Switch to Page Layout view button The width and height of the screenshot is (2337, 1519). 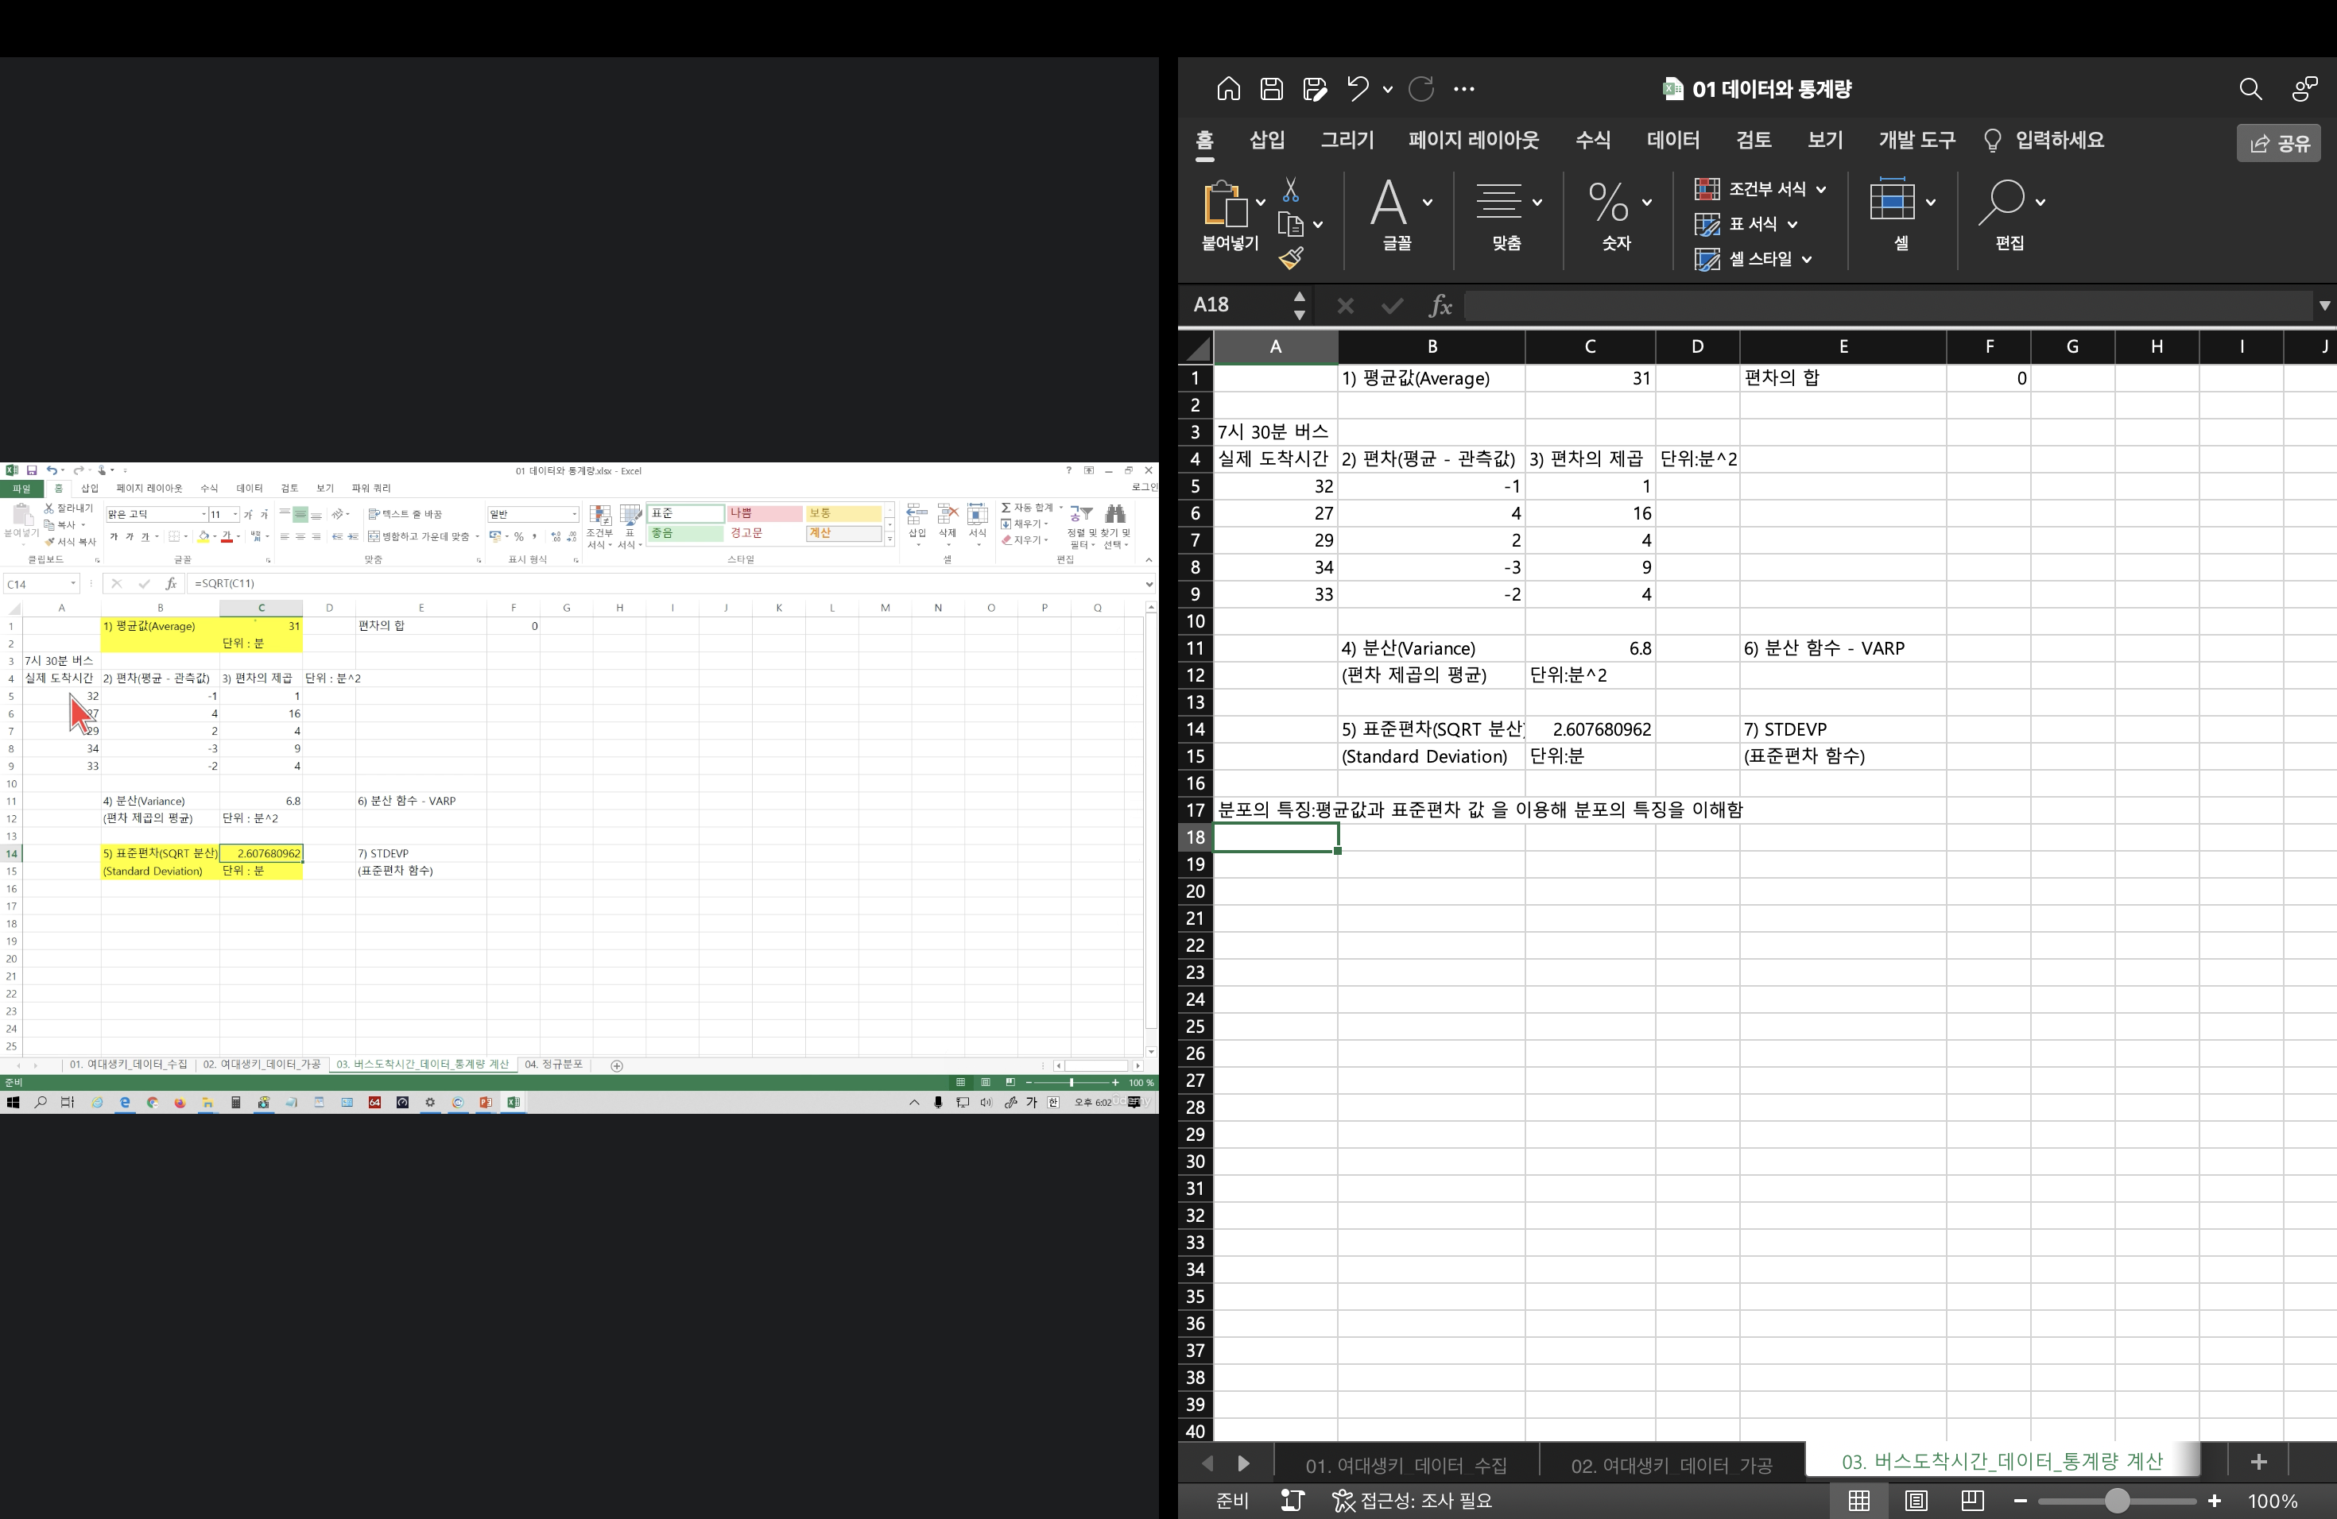1916,1501
